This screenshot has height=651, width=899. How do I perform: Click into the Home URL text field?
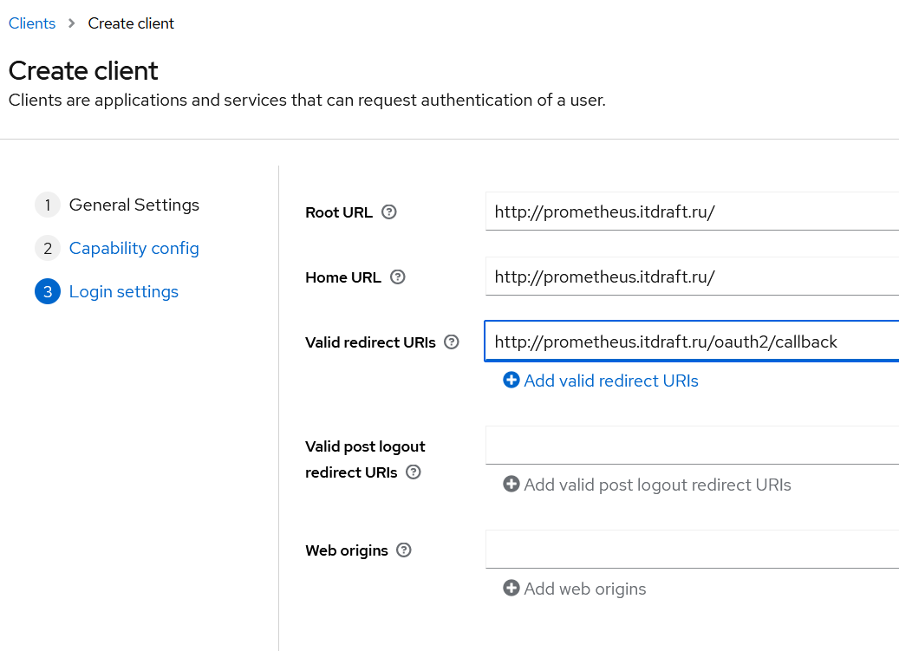click(692, 277)
